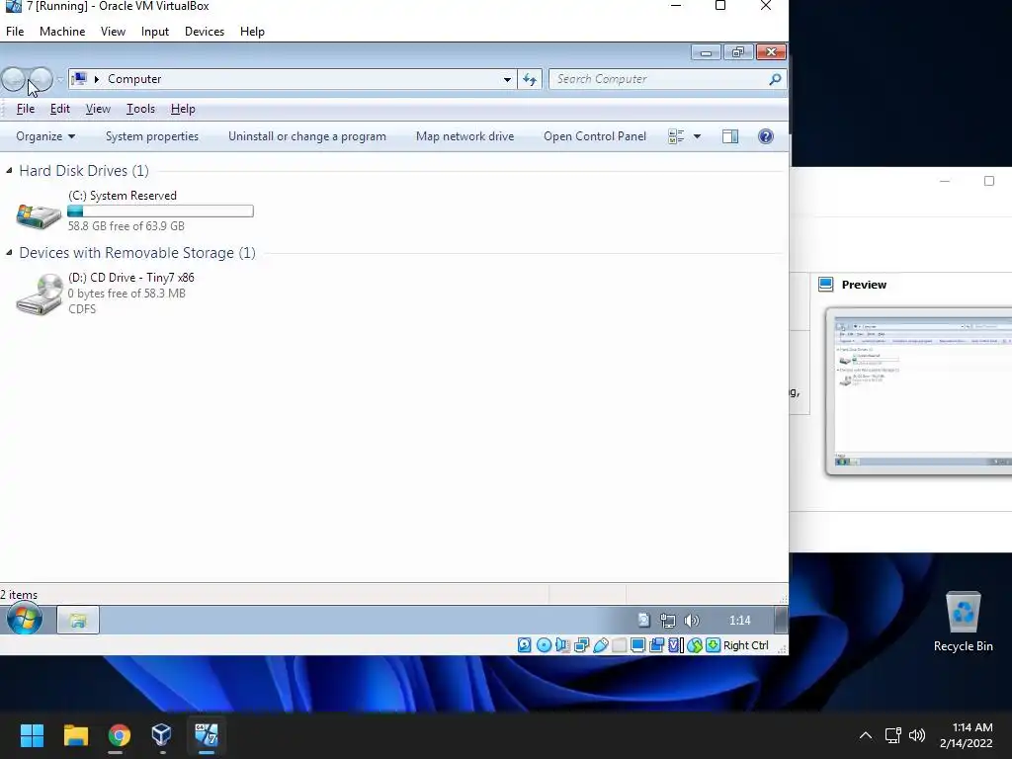Open Google Chrome from the host taskbar
The width and height of the screenshot is (1012, 759).
pos(119,735)
